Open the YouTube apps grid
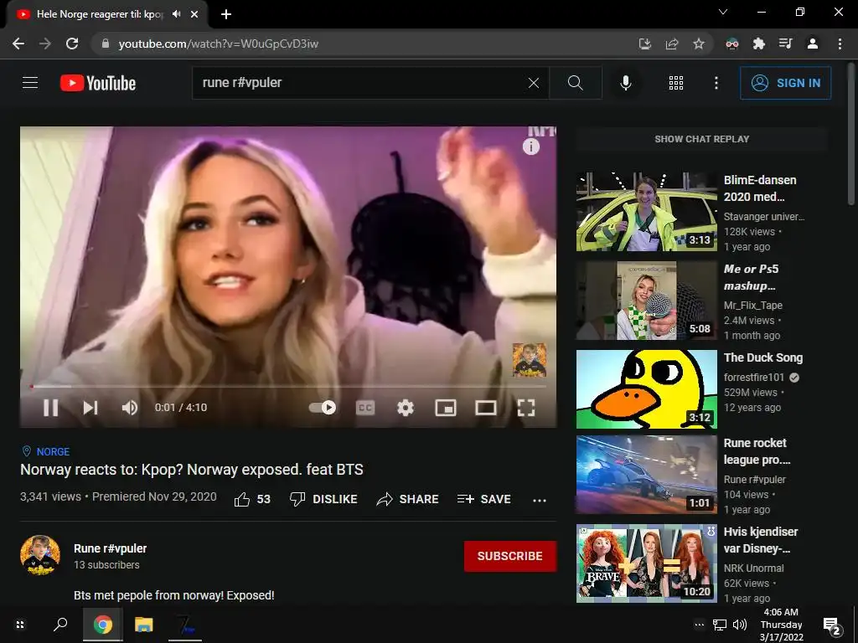This screenshot has height=643, width=858. point(676,83)
